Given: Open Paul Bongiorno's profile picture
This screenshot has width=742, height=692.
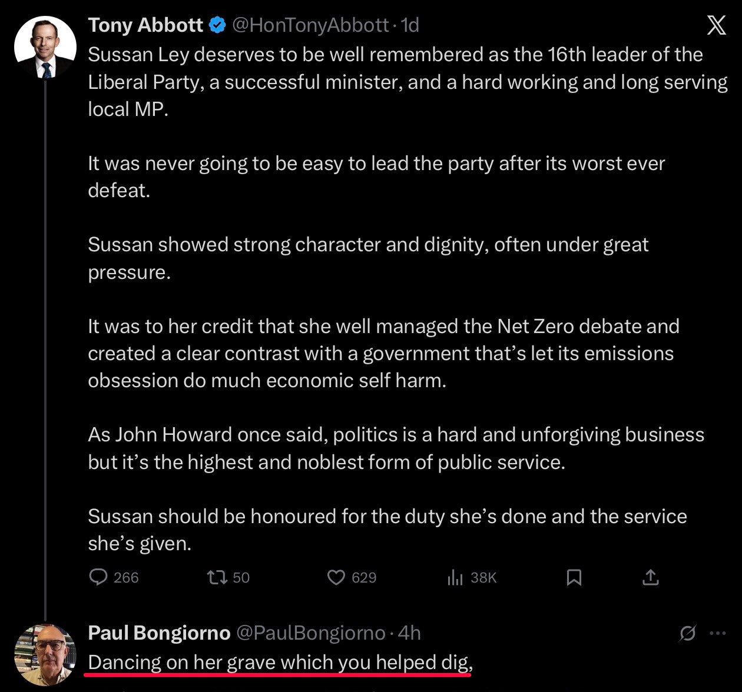Looking at the screenshot, I should [45, 655].
